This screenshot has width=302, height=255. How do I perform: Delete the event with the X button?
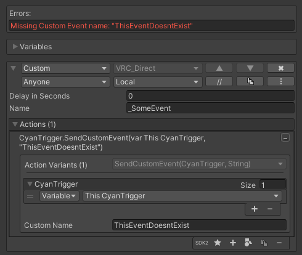(280, 68)
